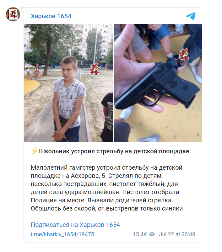Click the 1654 watermark on pistol photo

[184, 55]
